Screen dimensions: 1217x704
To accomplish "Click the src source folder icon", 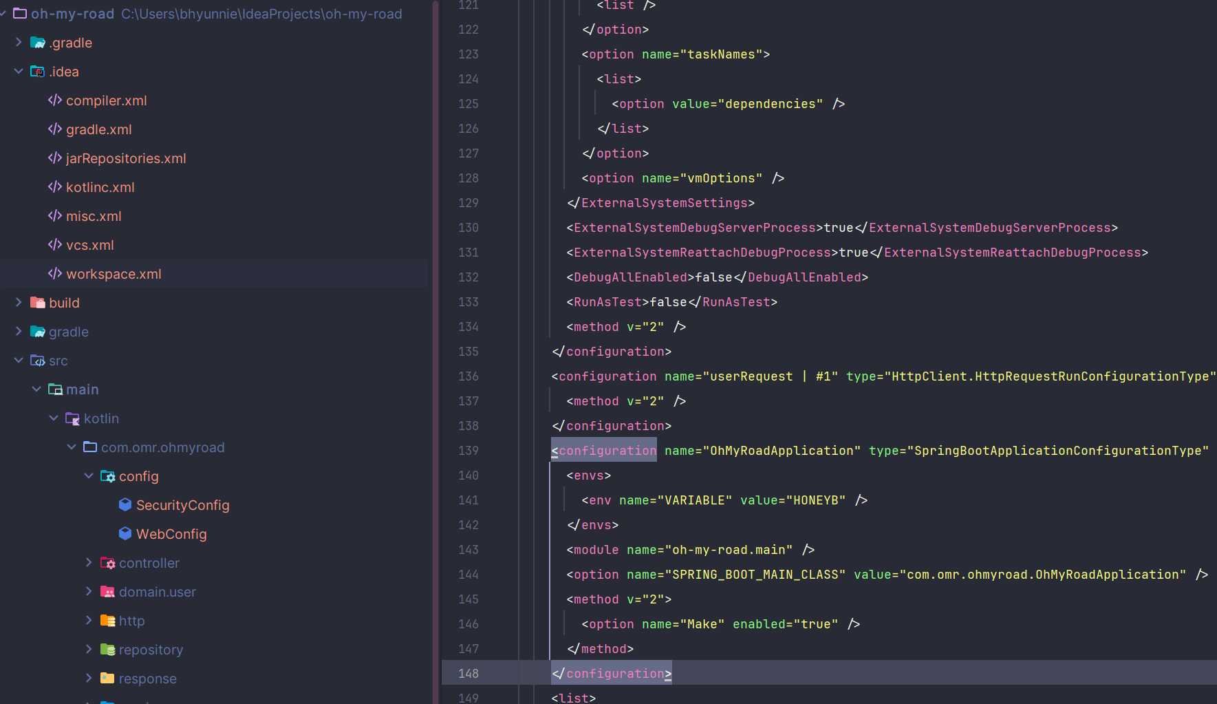I will (x=38, y=361).
